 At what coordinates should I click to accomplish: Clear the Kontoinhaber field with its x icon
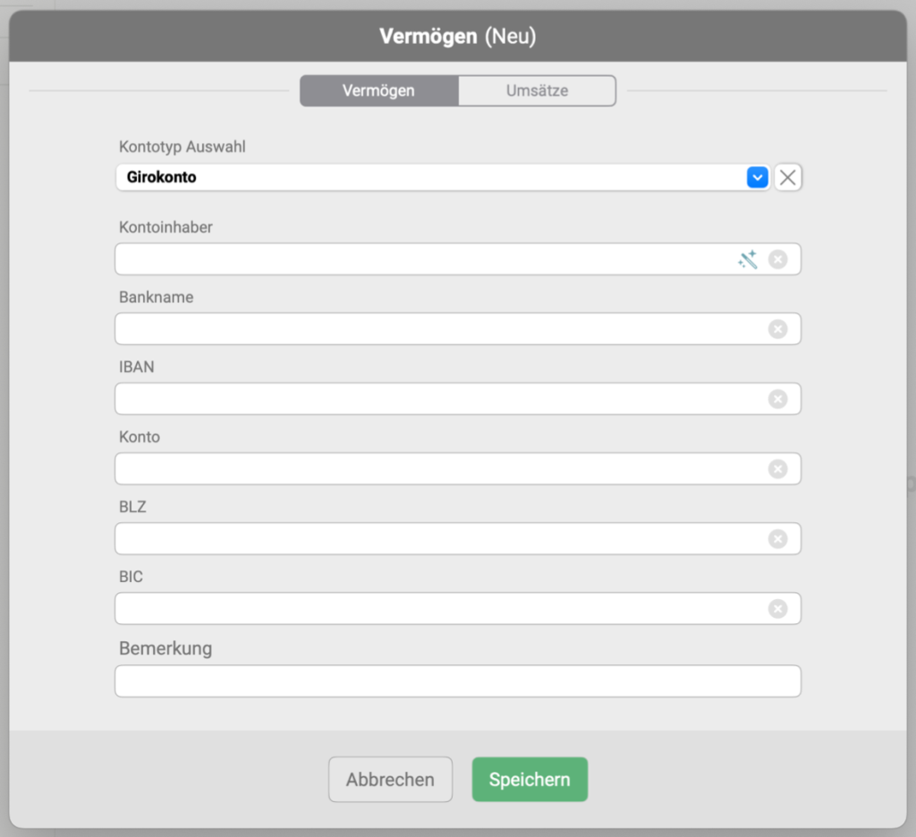point(777,259)
